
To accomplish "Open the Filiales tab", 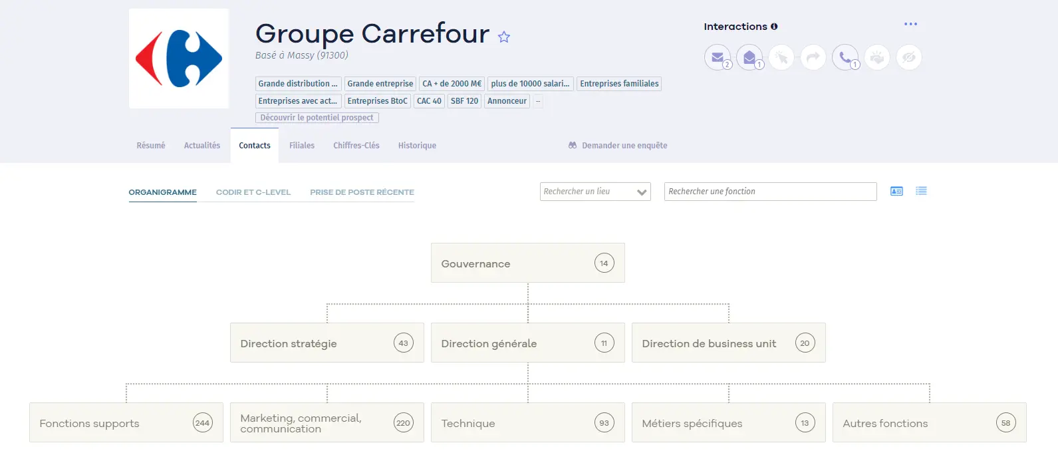I will pyautogui.click(x=302, y=145).
